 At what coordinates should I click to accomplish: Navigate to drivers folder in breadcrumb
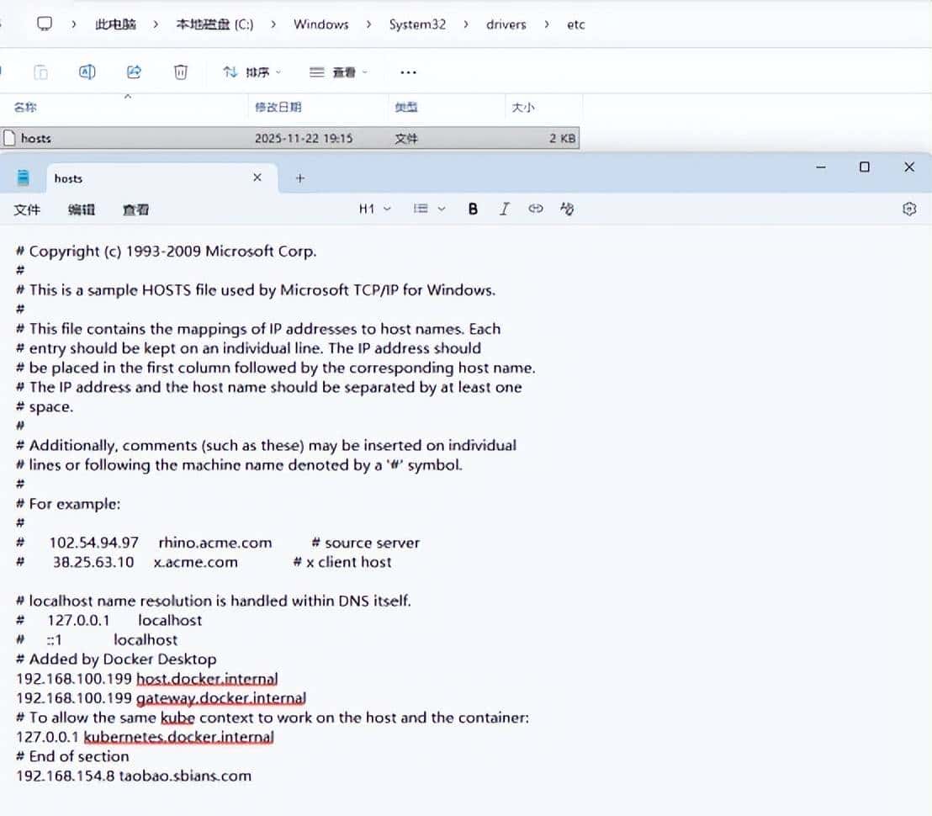tap(506, 24)
